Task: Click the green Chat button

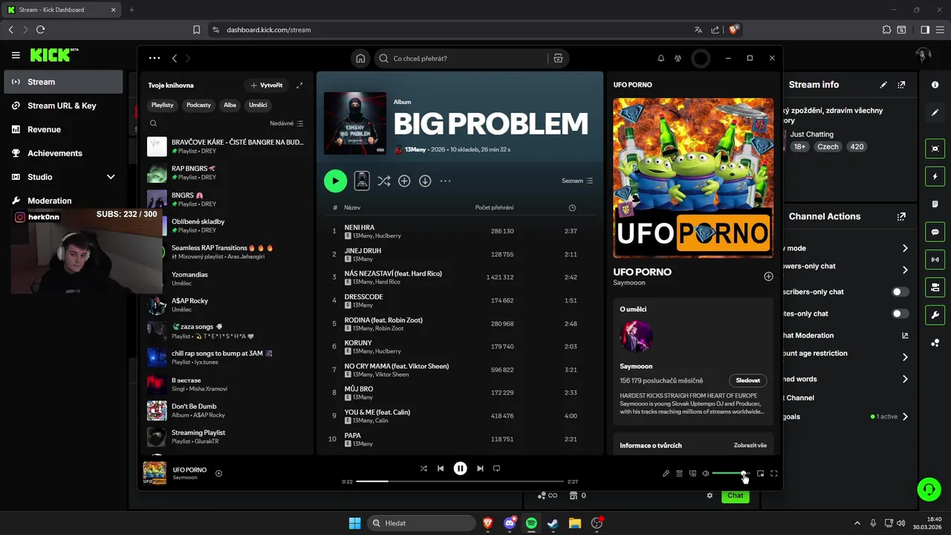Action: click(735, 496)
